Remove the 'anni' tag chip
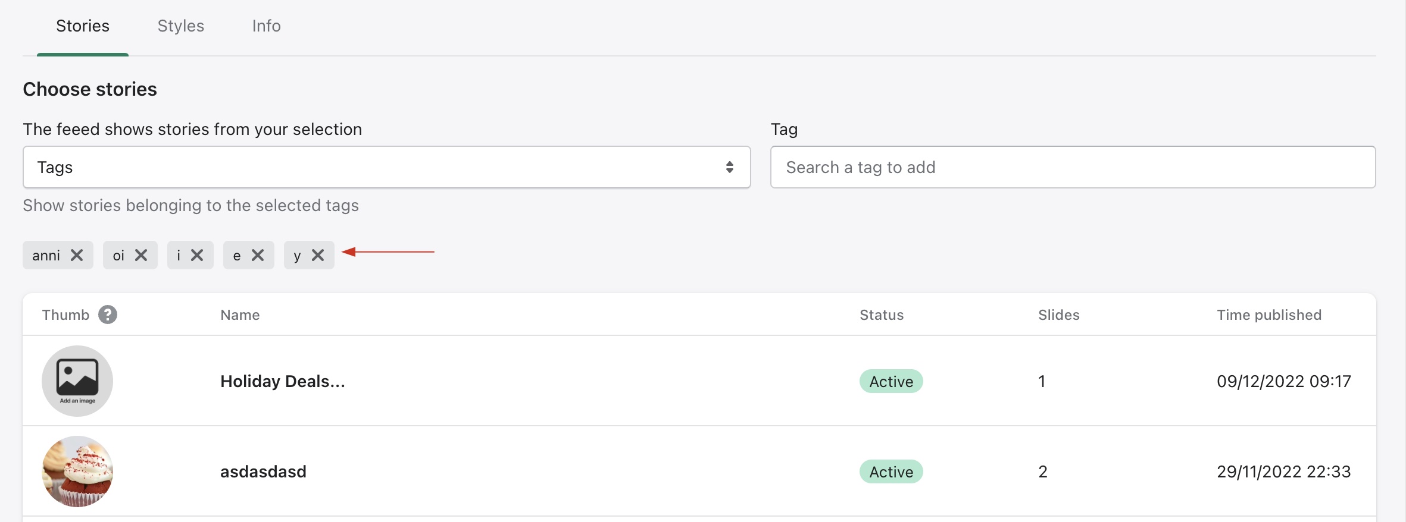This screenshot has height=522, width=1406. [77, 255]
